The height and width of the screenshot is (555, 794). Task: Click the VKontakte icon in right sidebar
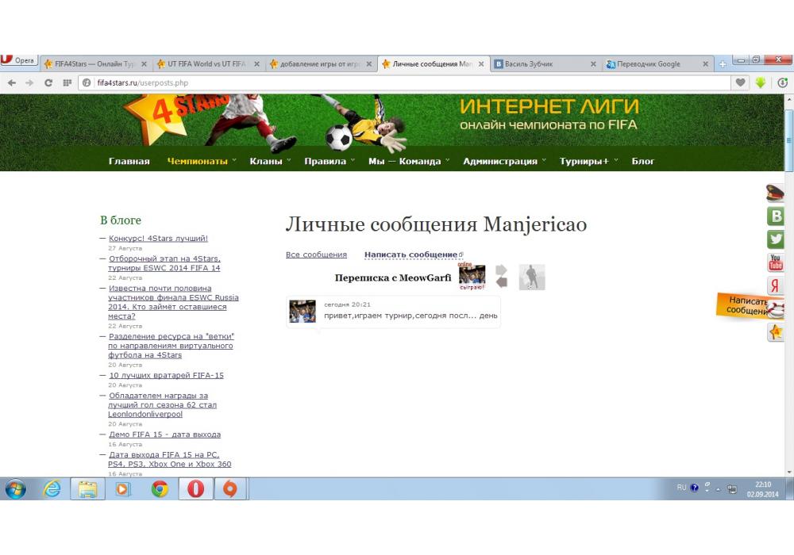pos(776,216)
